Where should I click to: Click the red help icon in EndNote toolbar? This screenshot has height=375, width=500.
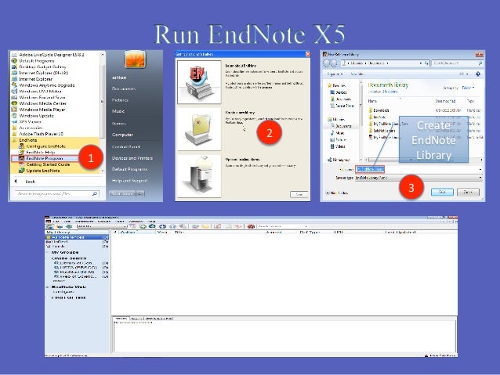pos(251,226)
